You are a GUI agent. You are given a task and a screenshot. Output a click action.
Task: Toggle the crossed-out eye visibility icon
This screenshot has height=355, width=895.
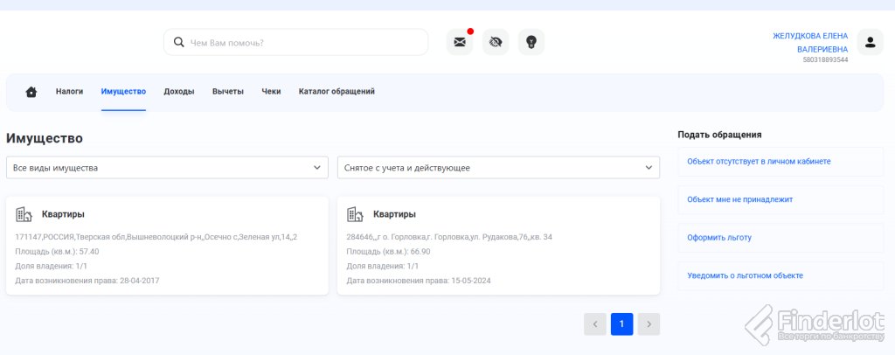tap(496, 42)
